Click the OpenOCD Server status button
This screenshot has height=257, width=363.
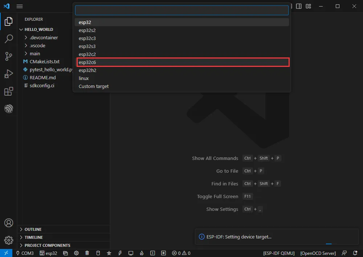pos(318,253)
